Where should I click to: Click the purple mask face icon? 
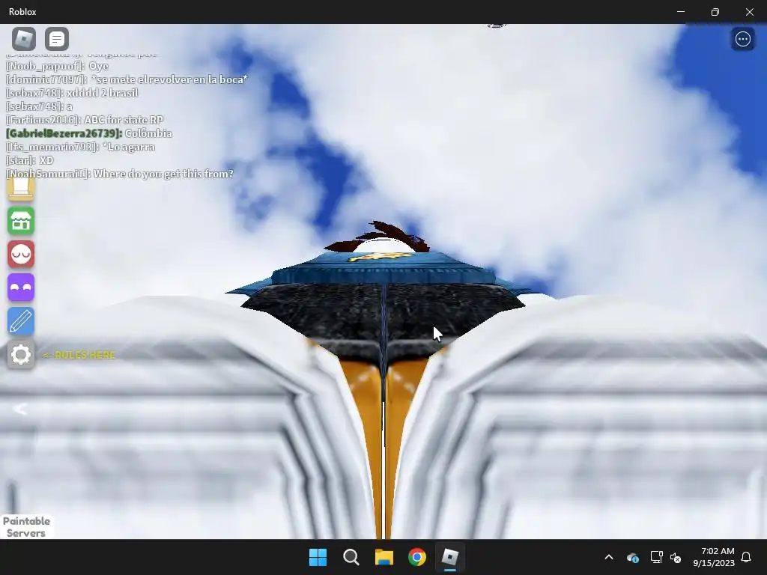tap(20, 287)
